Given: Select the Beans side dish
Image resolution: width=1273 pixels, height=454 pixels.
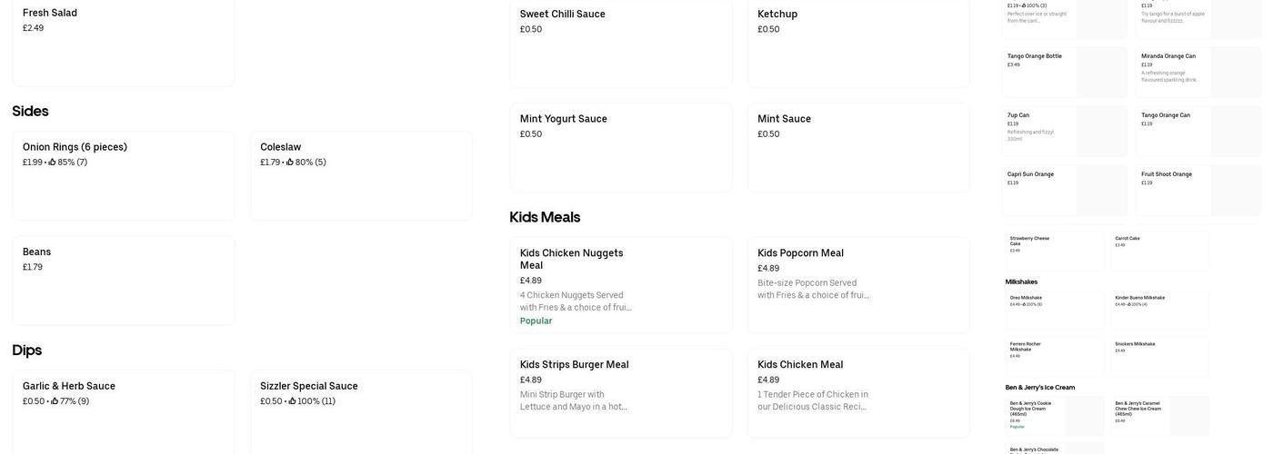Looking at the screenshot, I should pyautogui.click(x=123, y=280).
